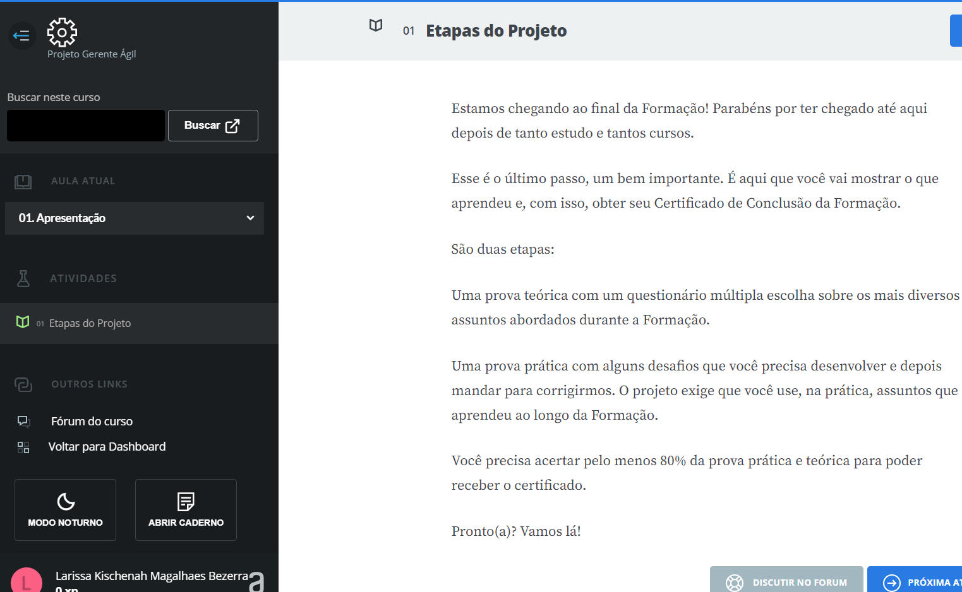The width and height of the screenshot is (962, 592).
Task: Click the Buscar button
Action: coord(213,126)
